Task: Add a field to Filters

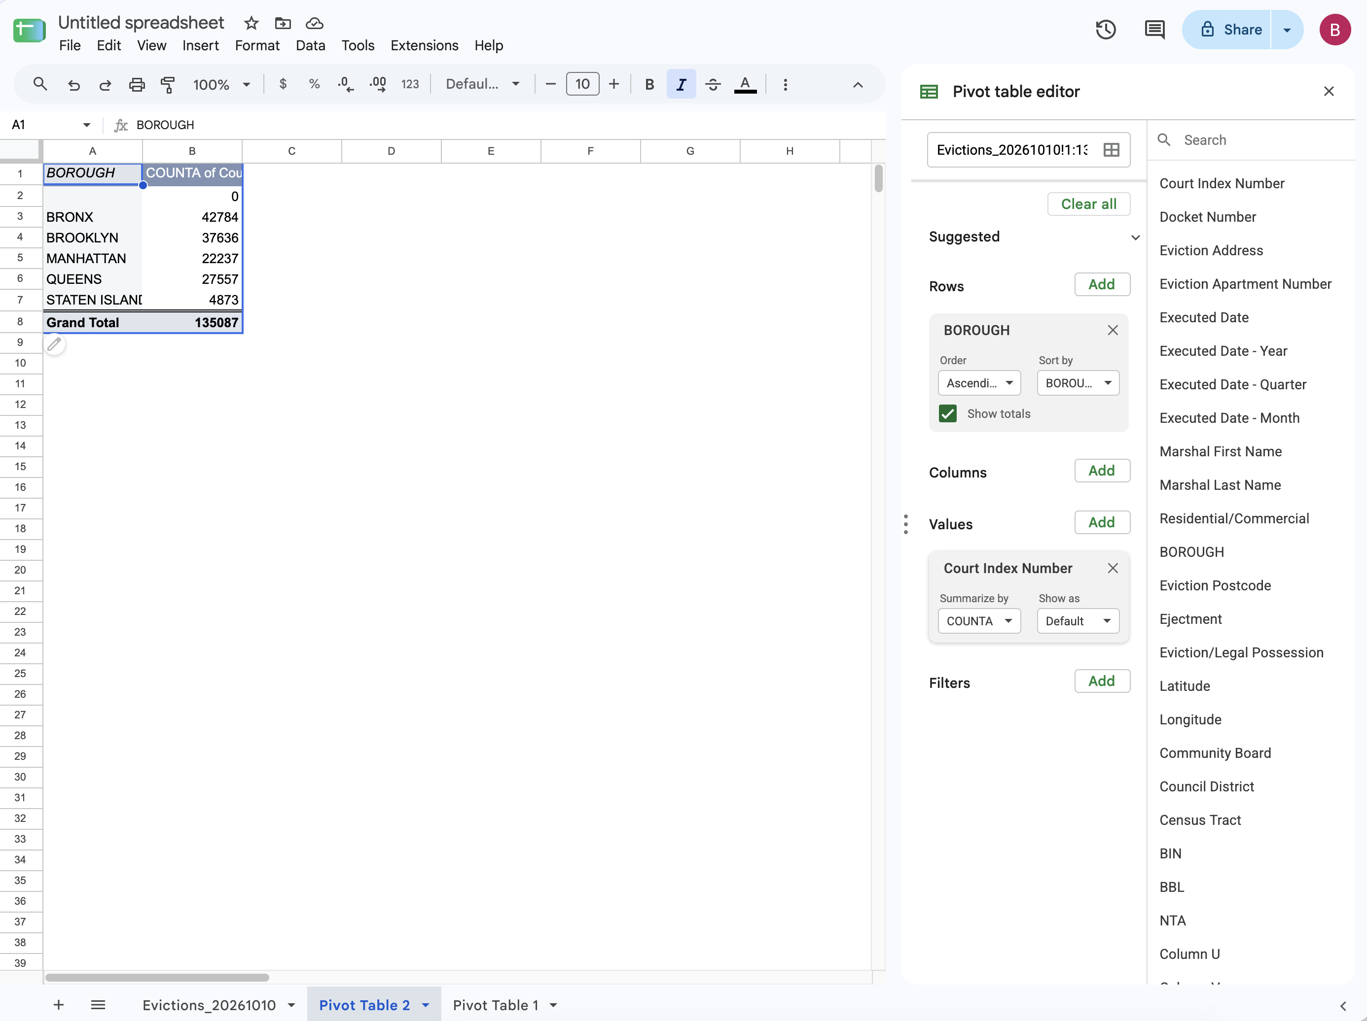Action: coord(1102,681)
